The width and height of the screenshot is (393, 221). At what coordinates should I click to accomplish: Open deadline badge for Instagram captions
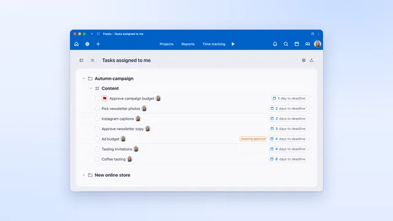(288, 118)
